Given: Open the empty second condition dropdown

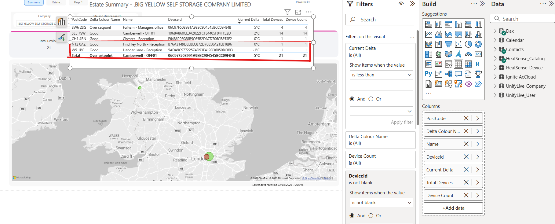Looking at the screenshot, I should pos(382,111).
